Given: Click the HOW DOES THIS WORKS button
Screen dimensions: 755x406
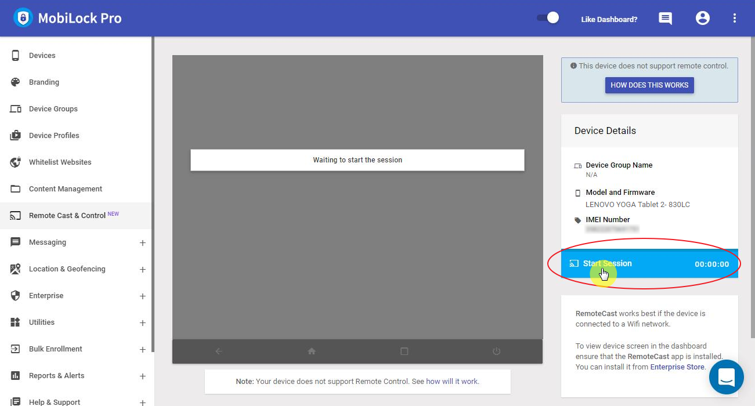Looking at the screenshot, I should coord(649,85).
